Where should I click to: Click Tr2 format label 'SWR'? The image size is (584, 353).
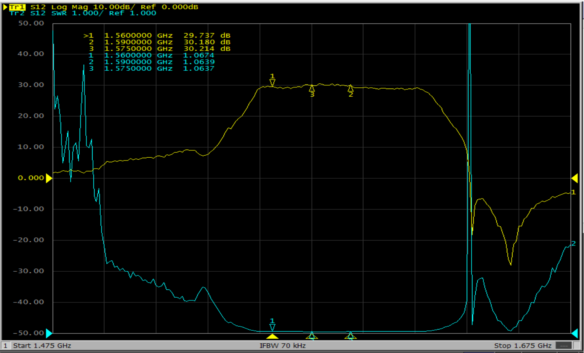coord(59,13)
